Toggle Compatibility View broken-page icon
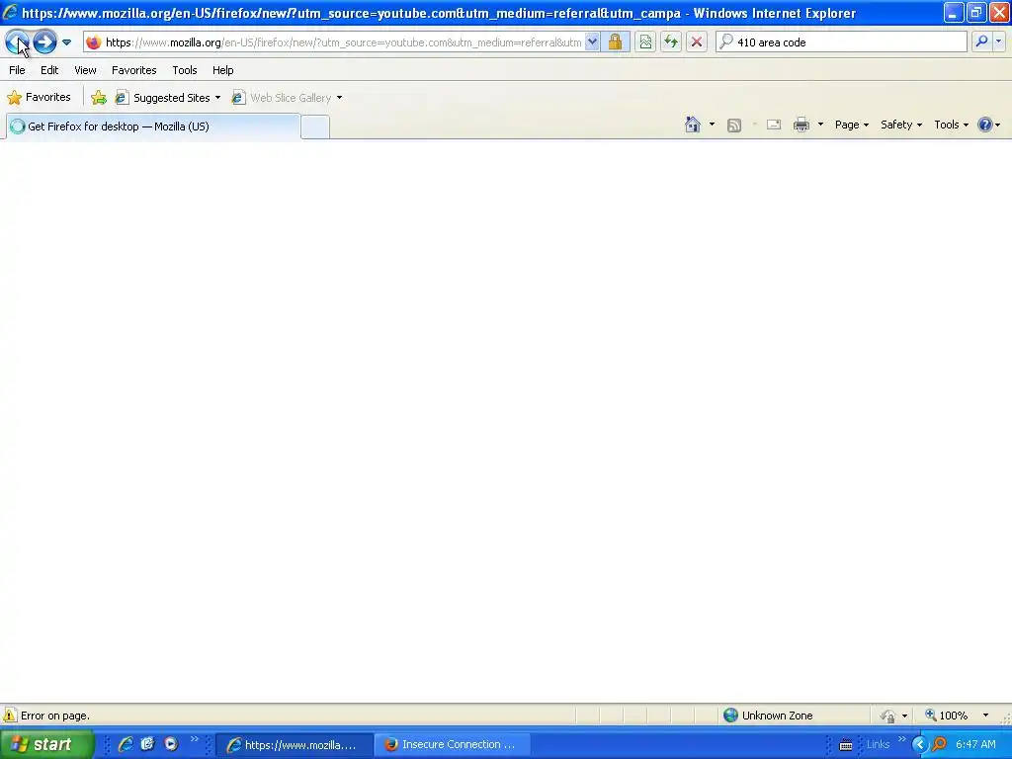1012x759 pixels. click(x=645, y=42)
